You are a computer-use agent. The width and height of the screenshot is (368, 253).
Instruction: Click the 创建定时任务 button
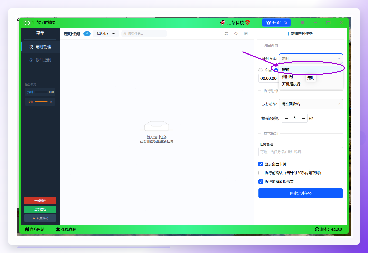click(301, 193)
